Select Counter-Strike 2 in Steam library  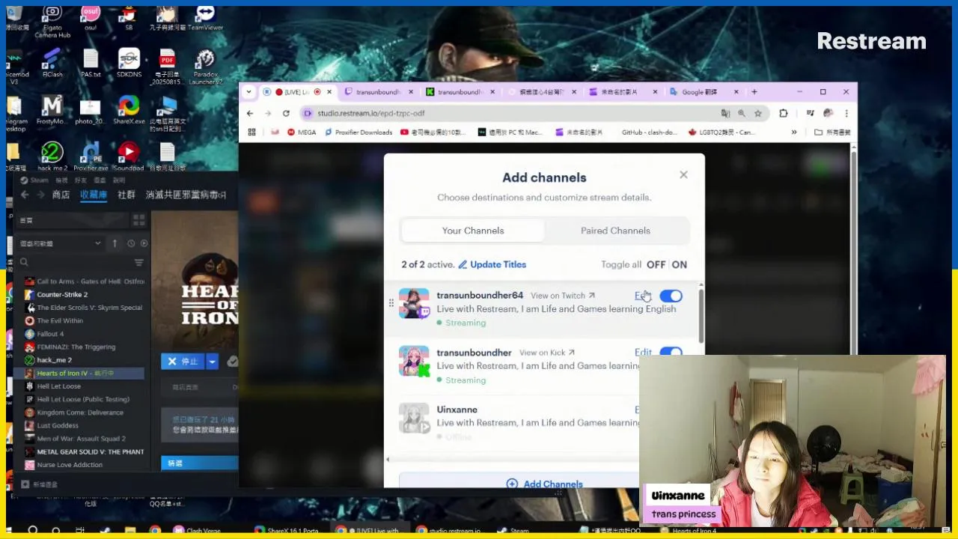point(62,294)
